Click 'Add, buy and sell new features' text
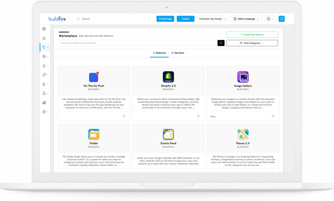The height and width of the screenshot is (201, 334). coord(96,36)
